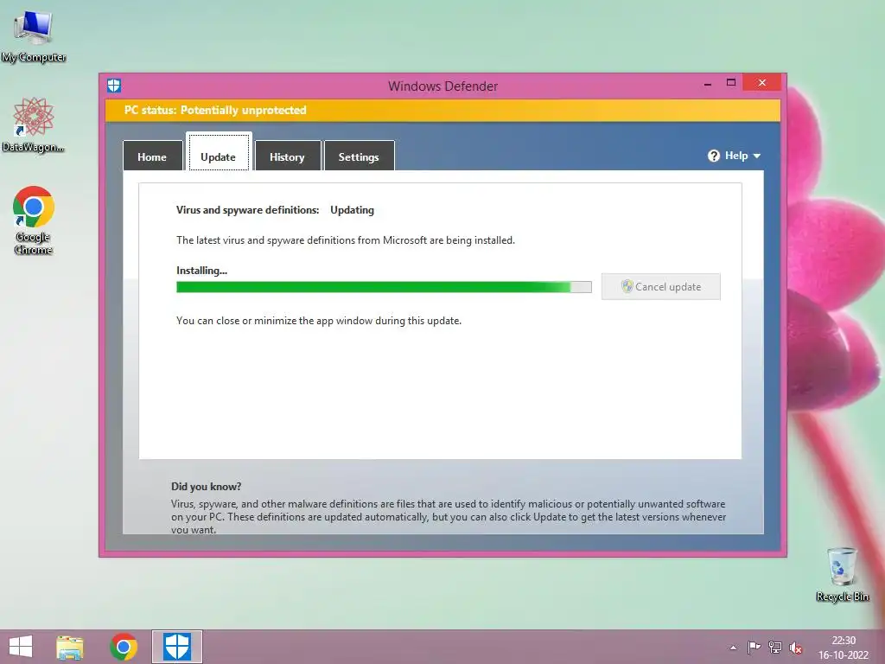This screenshot has height=664, width=885.
Task: Select the My Computer desktop icon
Action: click(34, 37)
